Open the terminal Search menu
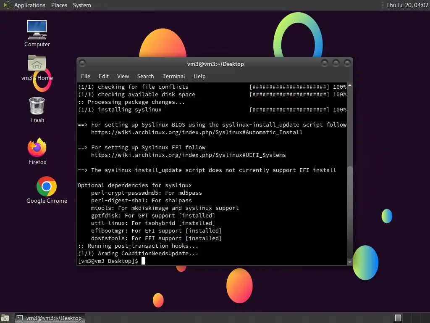This screenshot has height=323, width=430. pyautogui.click(x=145, y=77)
